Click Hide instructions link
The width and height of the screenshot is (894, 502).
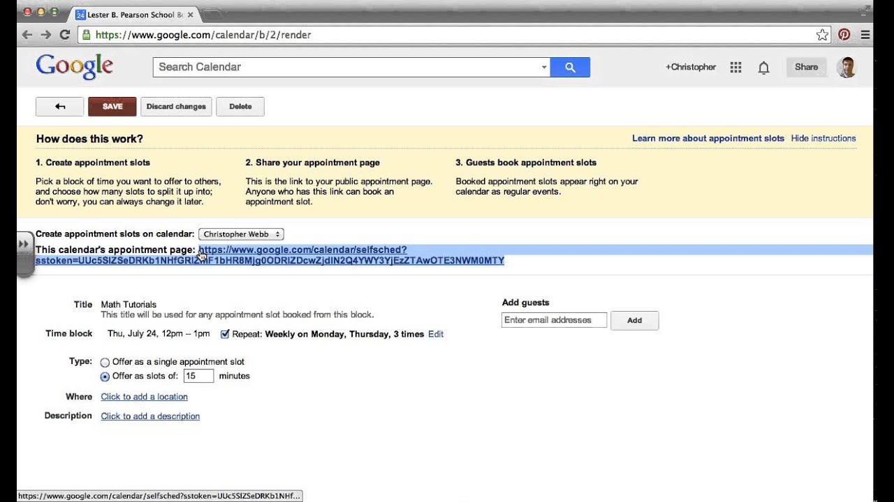tap(823, 138)
